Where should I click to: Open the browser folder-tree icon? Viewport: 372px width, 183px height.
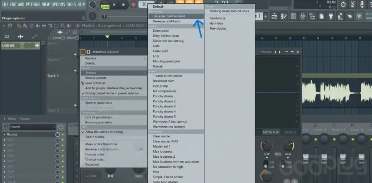point(312,16)
